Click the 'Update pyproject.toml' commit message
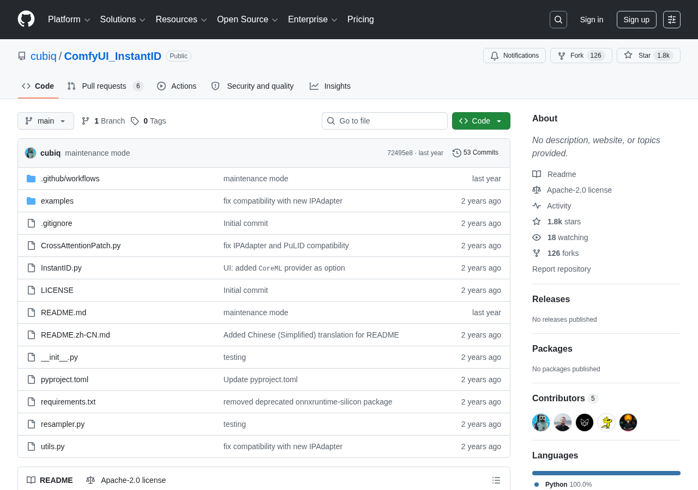The width and height of the screenshot is (698, 490). point(261,379)
